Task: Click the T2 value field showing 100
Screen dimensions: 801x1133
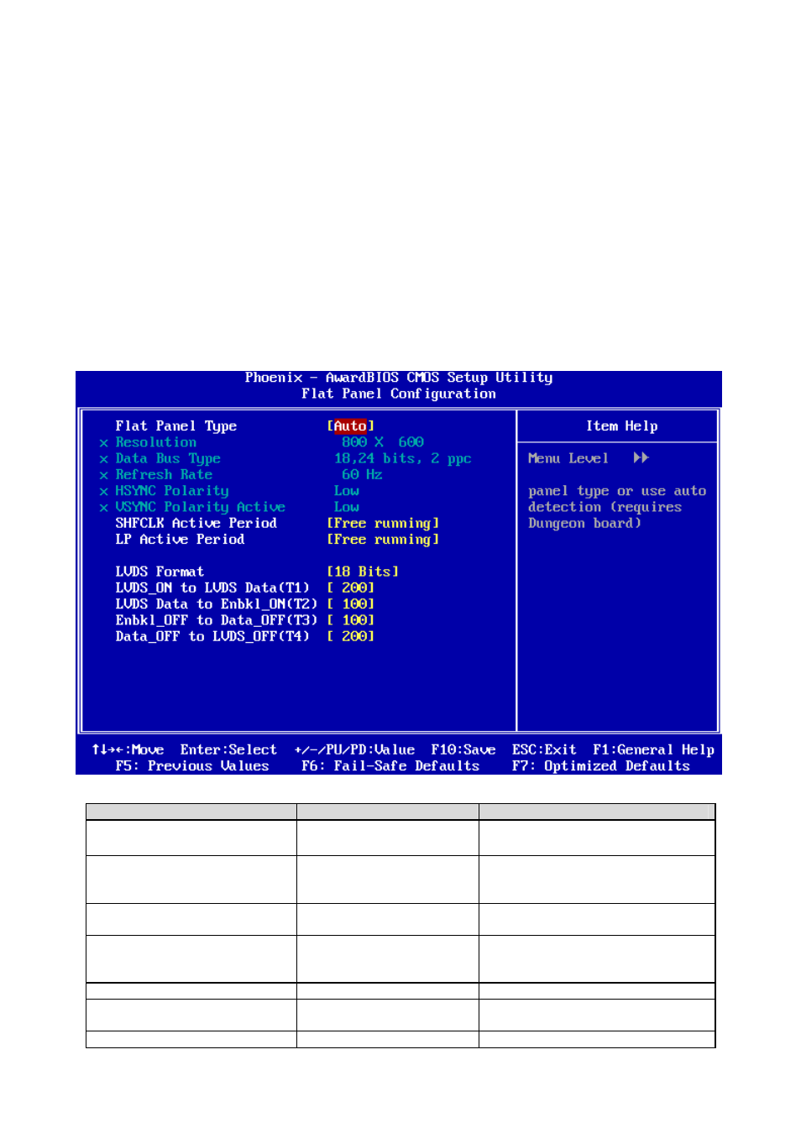Action: [x=351, y=604]
